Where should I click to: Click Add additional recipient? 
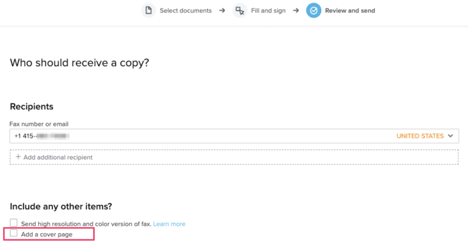234,157
